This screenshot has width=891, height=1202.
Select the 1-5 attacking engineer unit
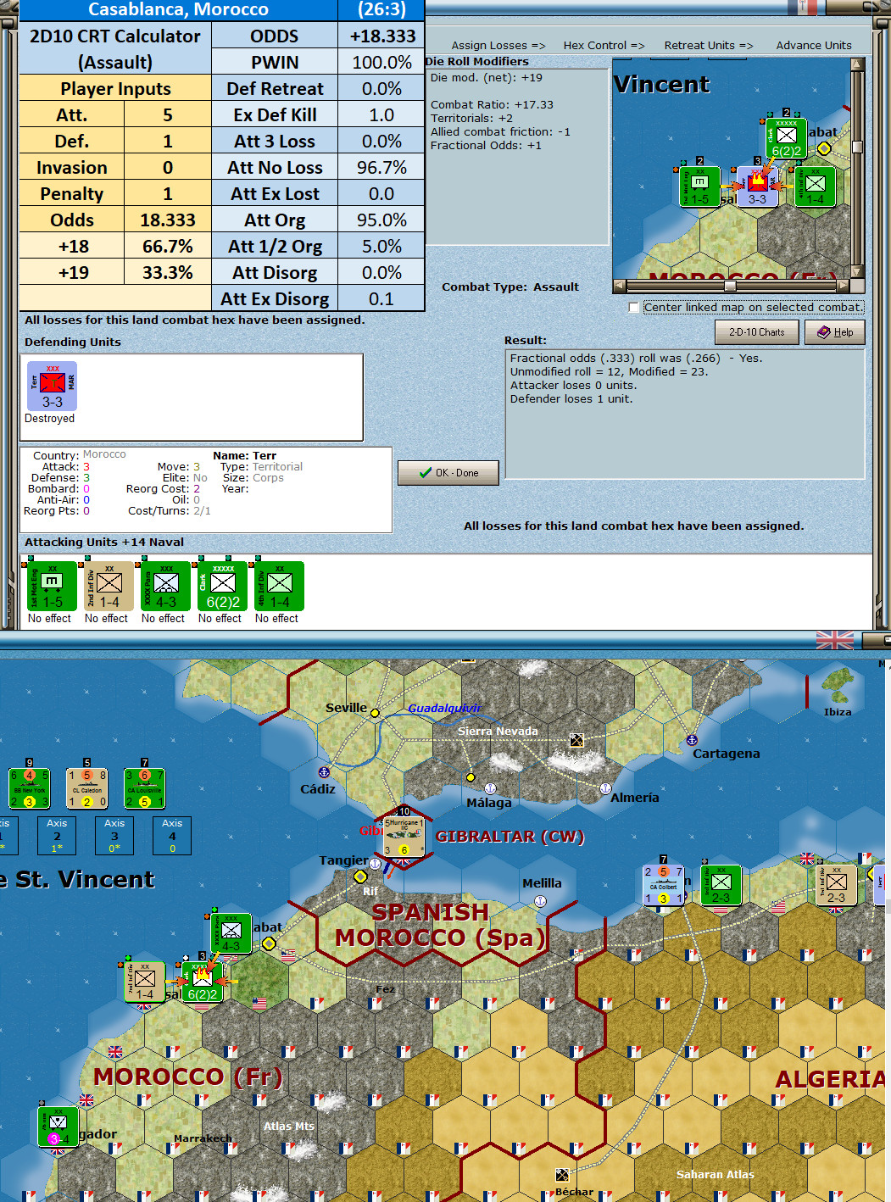[x=53, y=586]
